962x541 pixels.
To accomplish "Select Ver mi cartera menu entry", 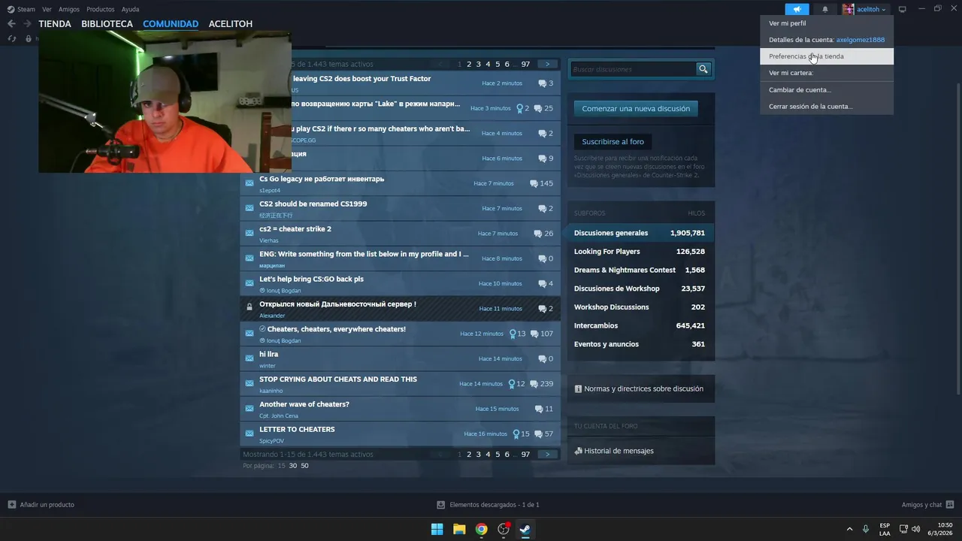I will click(x=827, y=73).
